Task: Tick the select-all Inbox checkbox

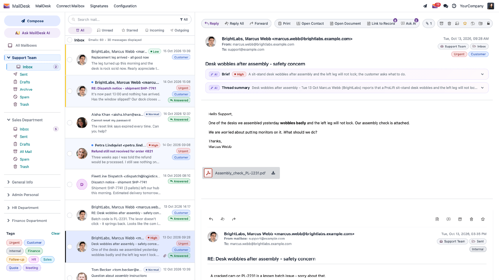Action: click(x=70, y=40)
